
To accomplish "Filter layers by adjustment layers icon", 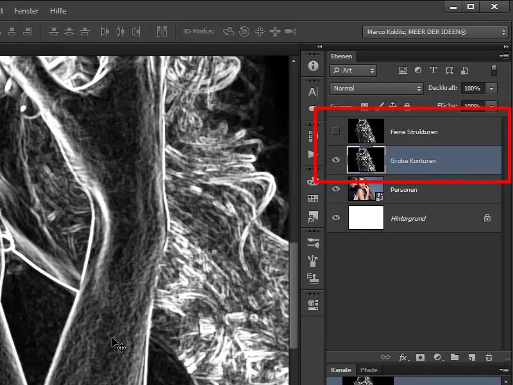I will [418, 70].
